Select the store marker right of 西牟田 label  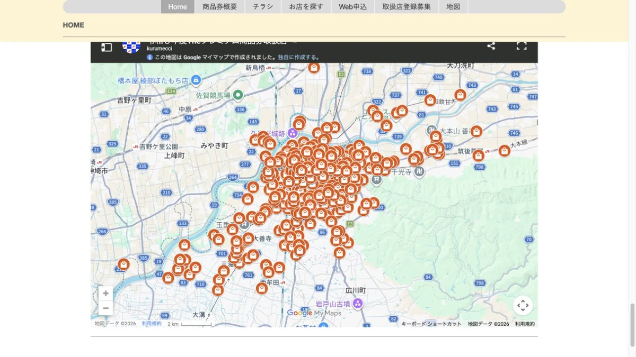point(279,268)
